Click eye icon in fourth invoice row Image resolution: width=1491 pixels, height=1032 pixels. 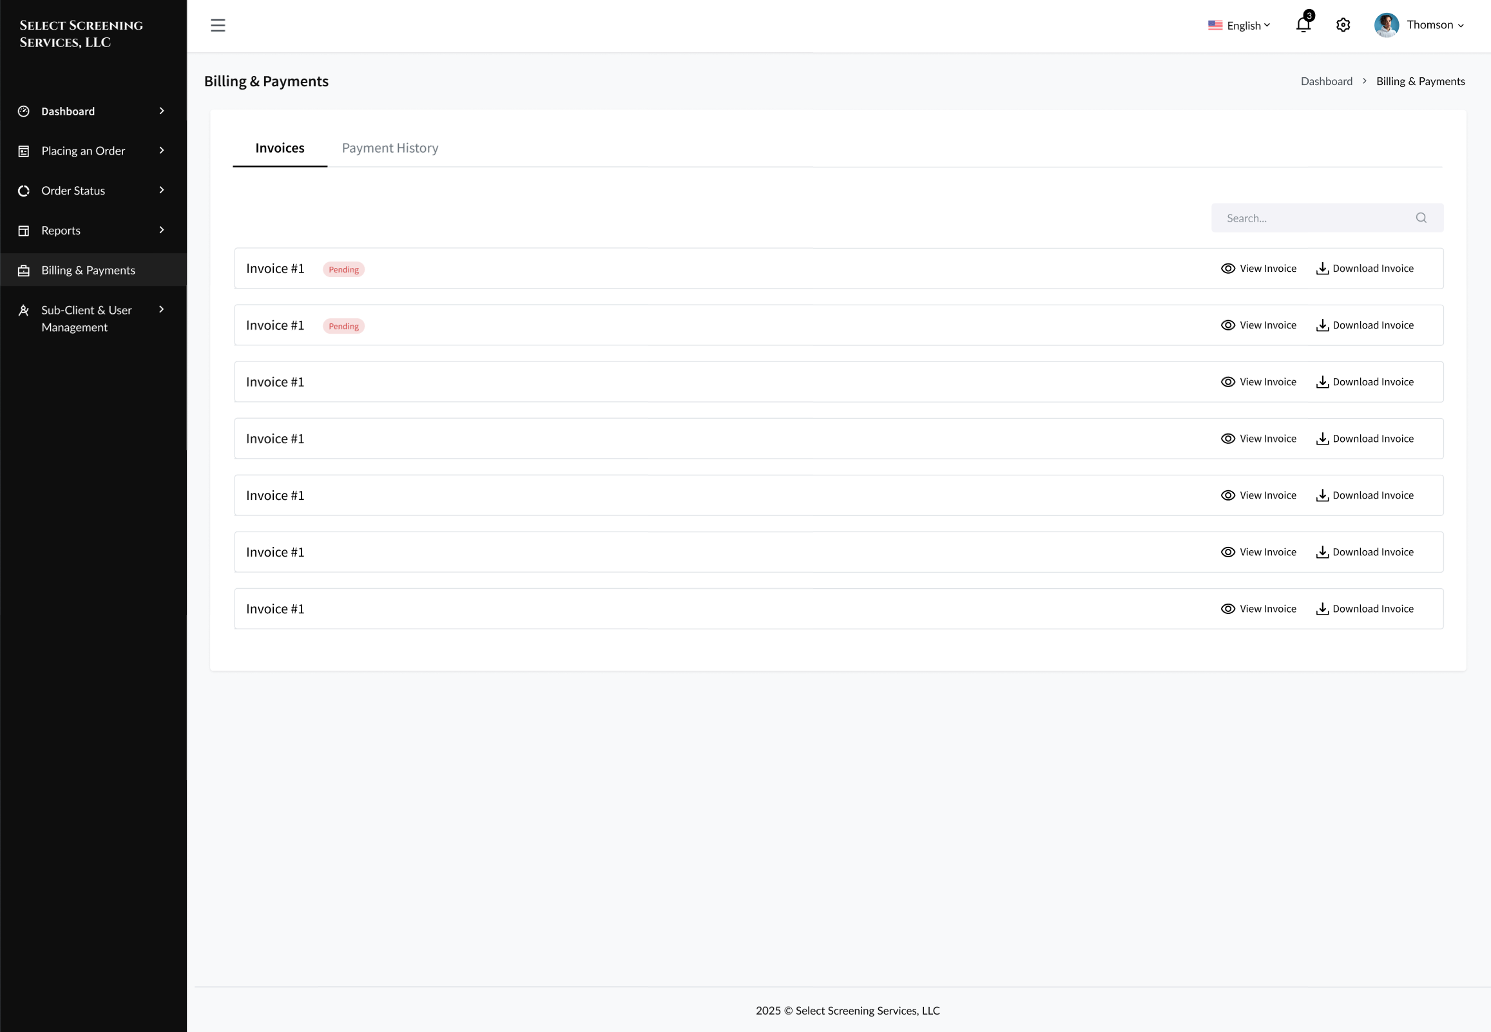click(1228, 439)
